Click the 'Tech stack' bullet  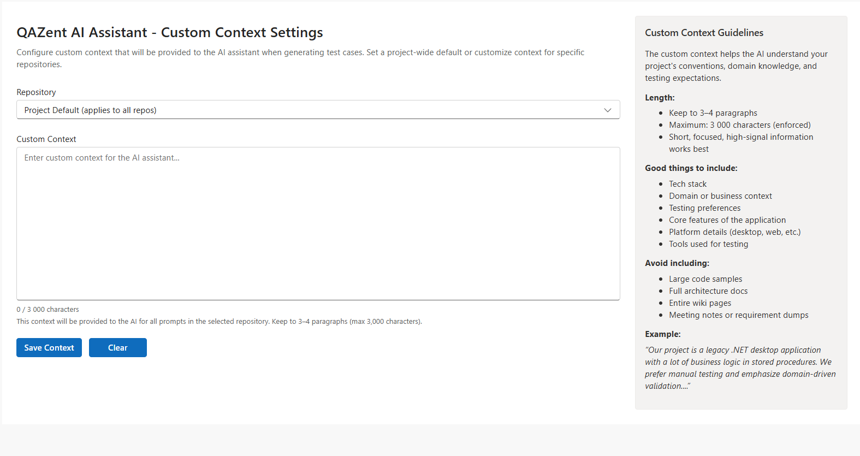click(687, 184)
